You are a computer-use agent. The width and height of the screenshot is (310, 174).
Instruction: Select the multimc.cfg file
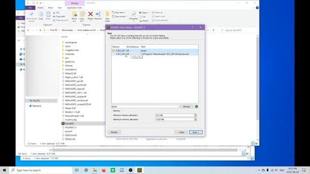71,120
